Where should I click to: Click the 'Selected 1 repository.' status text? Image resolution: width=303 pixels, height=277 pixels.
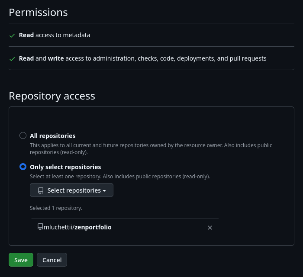point(56,208)
